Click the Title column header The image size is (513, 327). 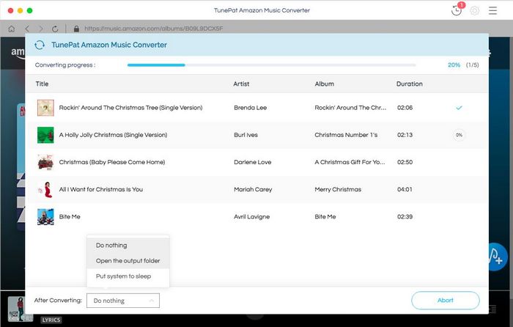[x=42, y=84]
